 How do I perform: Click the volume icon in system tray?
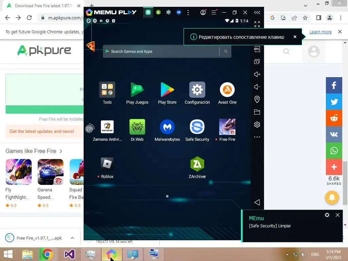point(303,254)
